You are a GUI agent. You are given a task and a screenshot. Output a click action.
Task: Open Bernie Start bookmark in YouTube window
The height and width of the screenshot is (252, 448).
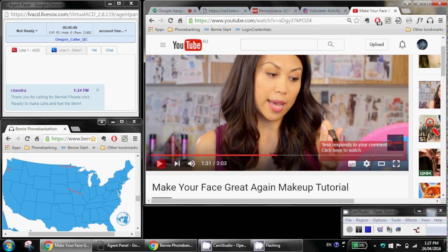pos(218,29)
